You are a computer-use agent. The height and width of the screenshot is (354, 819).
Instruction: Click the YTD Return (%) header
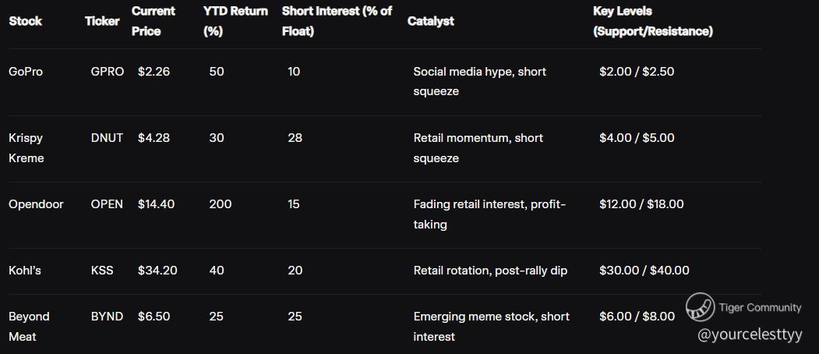coord(235,21)
